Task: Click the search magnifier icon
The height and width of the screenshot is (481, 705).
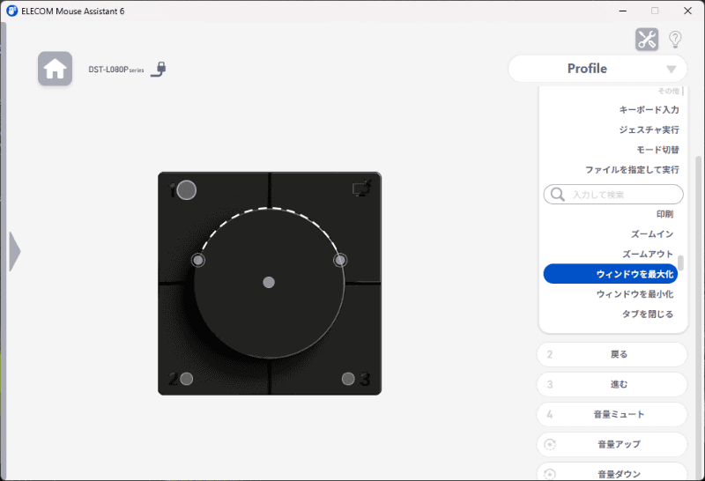Action: coord(558,195)
